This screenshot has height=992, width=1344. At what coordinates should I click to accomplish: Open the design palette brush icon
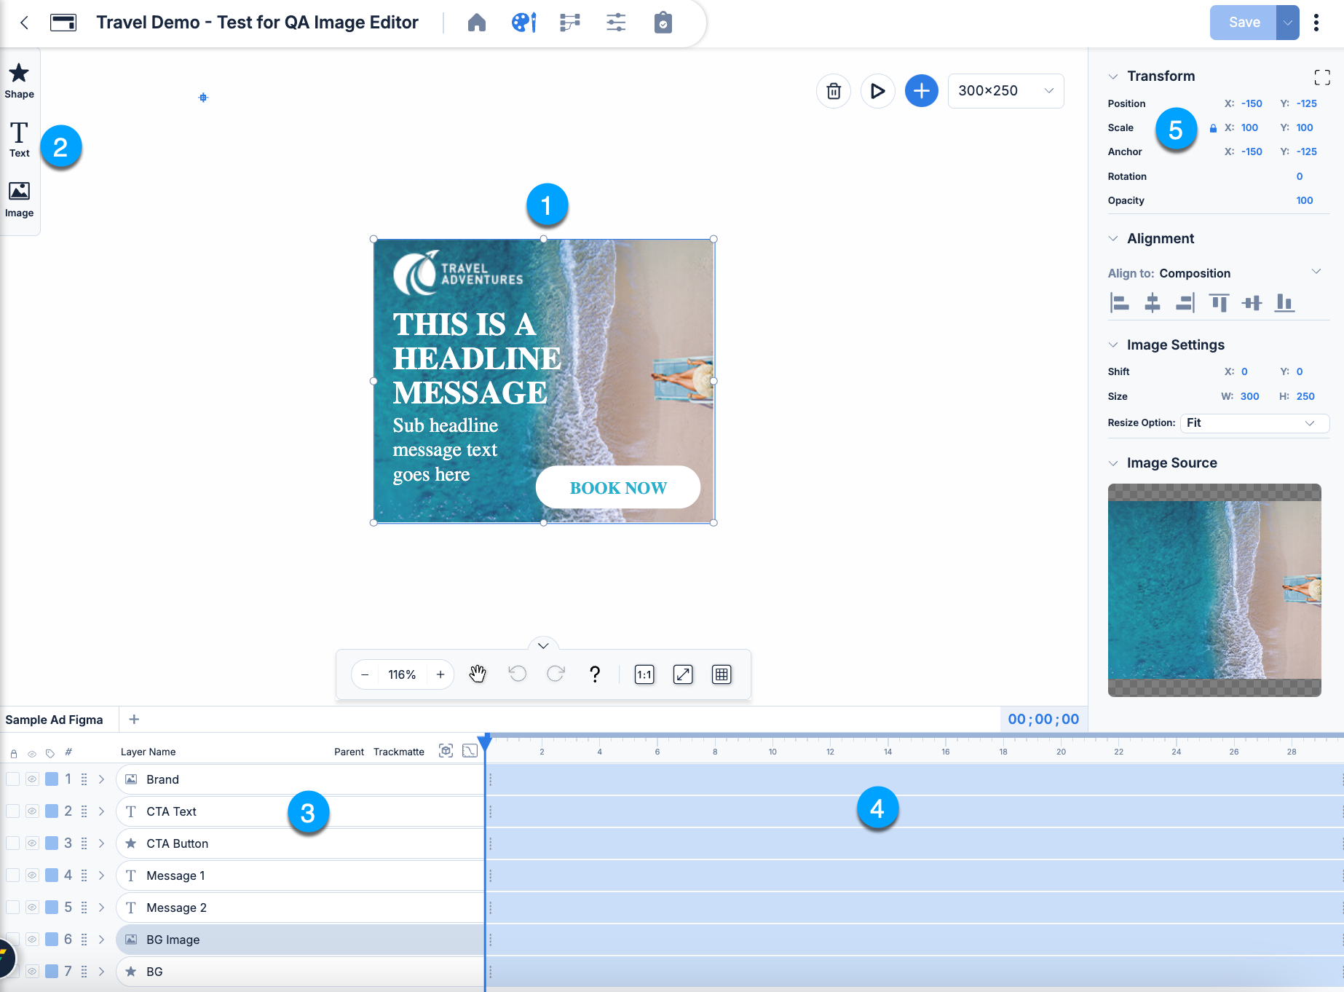coord(524,23)
